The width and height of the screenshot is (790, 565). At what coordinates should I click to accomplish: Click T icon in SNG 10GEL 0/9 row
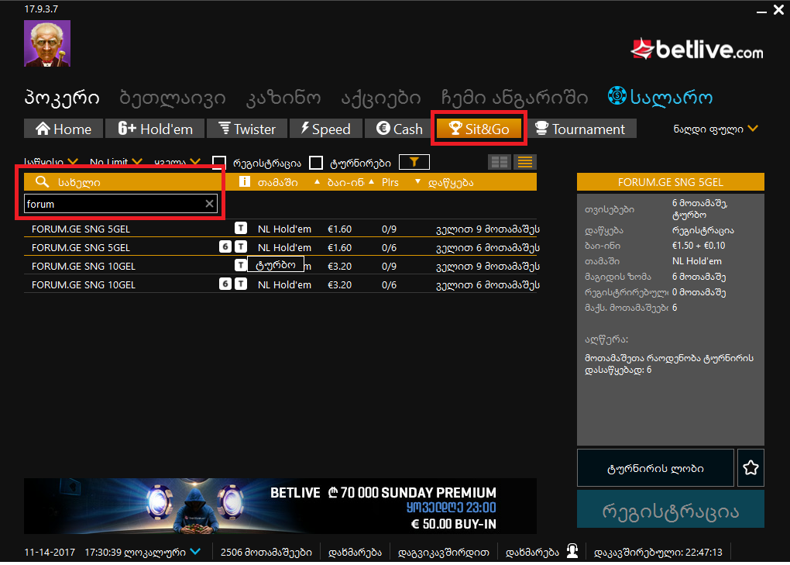coord(241,265)
